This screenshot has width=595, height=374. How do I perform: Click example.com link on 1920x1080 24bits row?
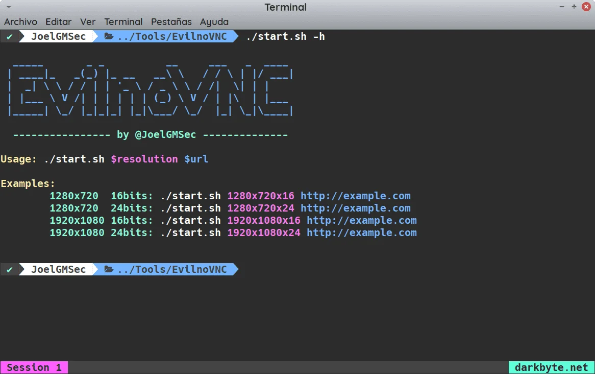pyautogui.click(x=362, y=232)
